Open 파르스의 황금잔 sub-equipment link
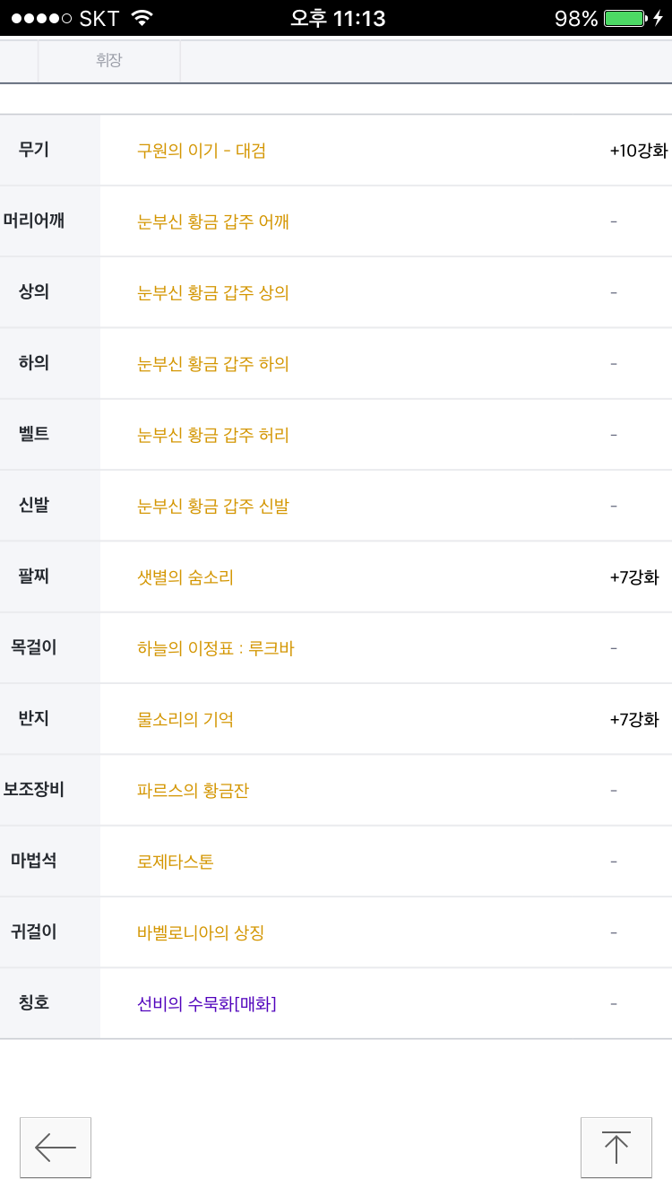 [193, 791]
